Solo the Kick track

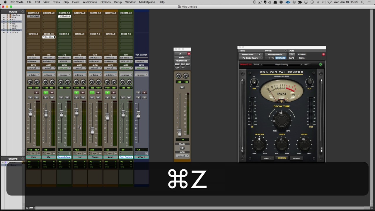click(x=30, y=97)
